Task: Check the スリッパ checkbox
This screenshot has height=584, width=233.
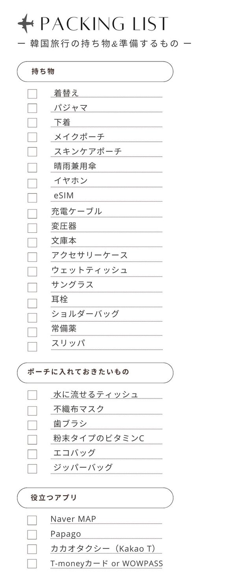Action: pyautogui.click(x=32, y=346)
